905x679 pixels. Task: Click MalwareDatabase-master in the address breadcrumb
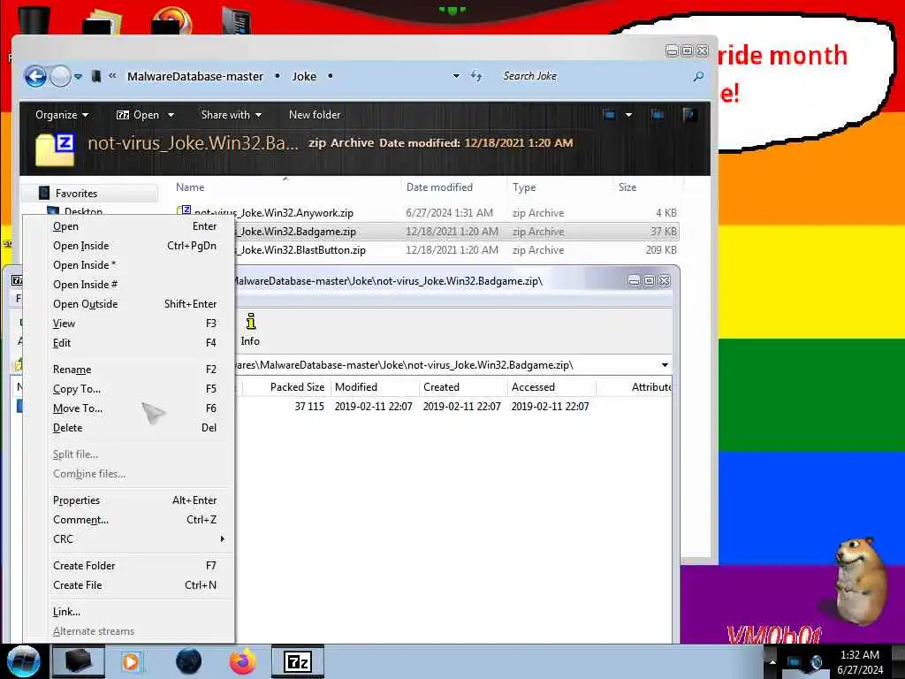click(195, 76)
